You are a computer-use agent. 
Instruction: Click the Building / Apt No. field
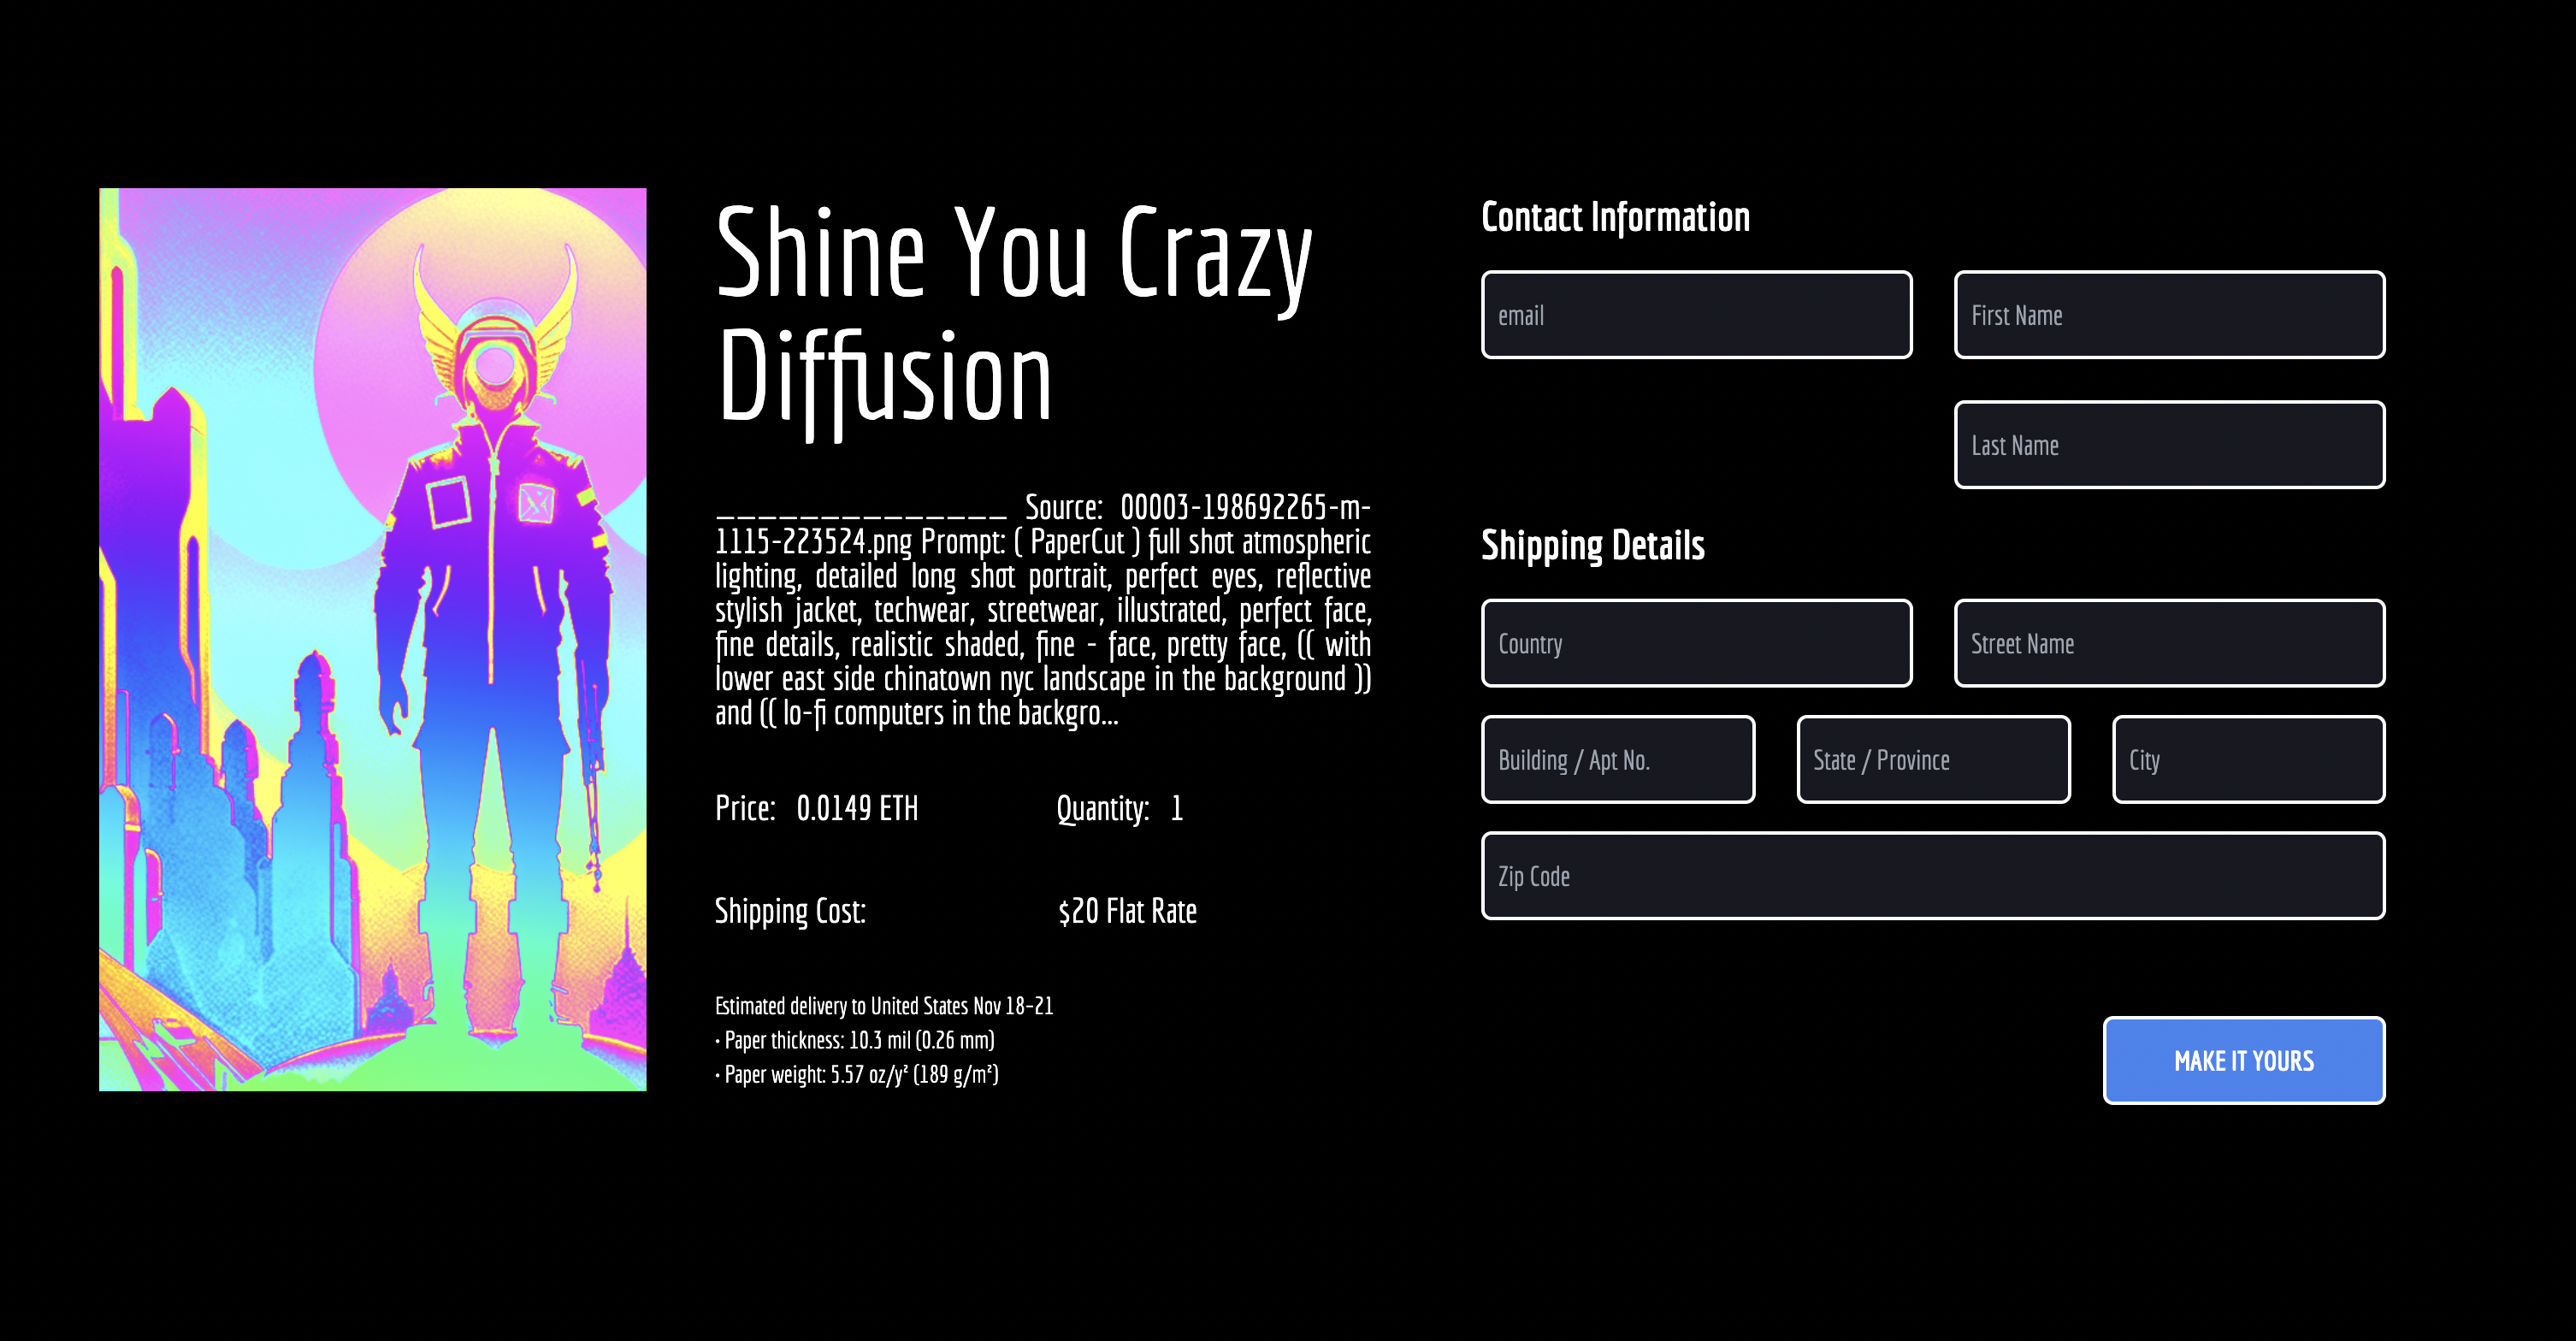click(1617, 760)
